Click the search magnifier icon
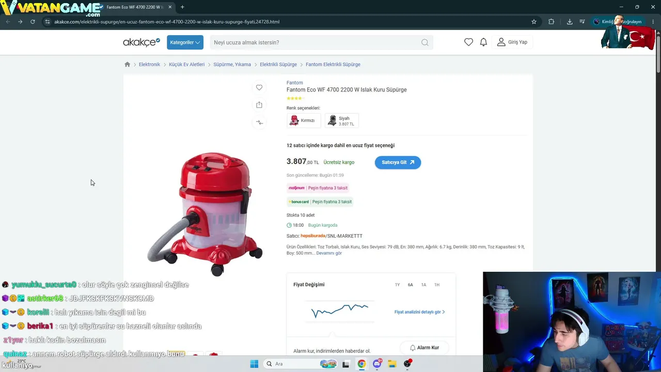This screenshot has height=372, width=661. click(x=425, y=42)
